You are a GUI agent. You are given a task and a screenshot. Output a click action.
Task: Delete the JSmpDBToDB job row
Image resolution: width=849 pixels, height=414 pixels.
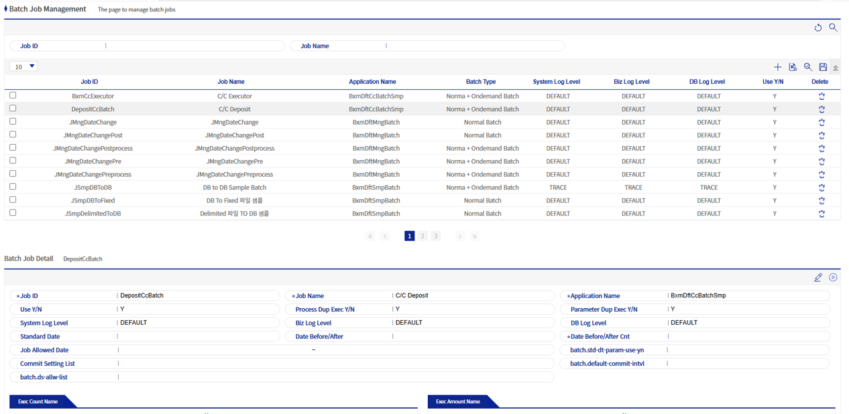[821, 188]
